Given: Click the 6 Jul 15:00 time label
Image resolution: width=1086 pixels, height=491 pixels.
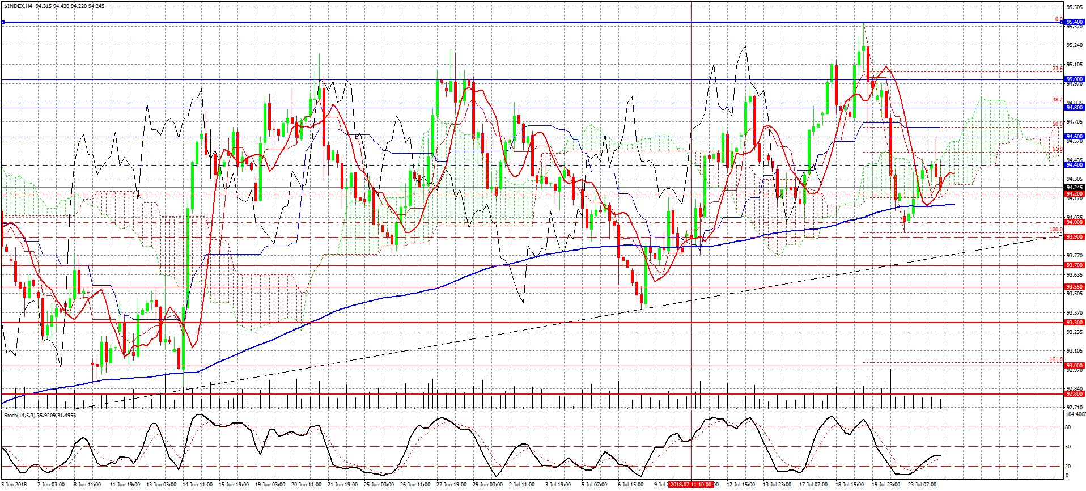Looking at the screenshot, I should pyautogui.click(x=630, y=485).
